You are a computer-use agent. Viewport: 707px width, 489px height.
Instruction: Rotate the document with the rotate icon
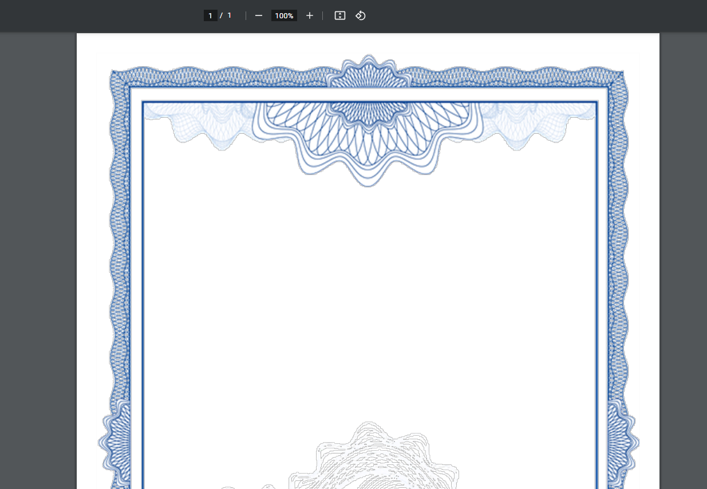360,15
